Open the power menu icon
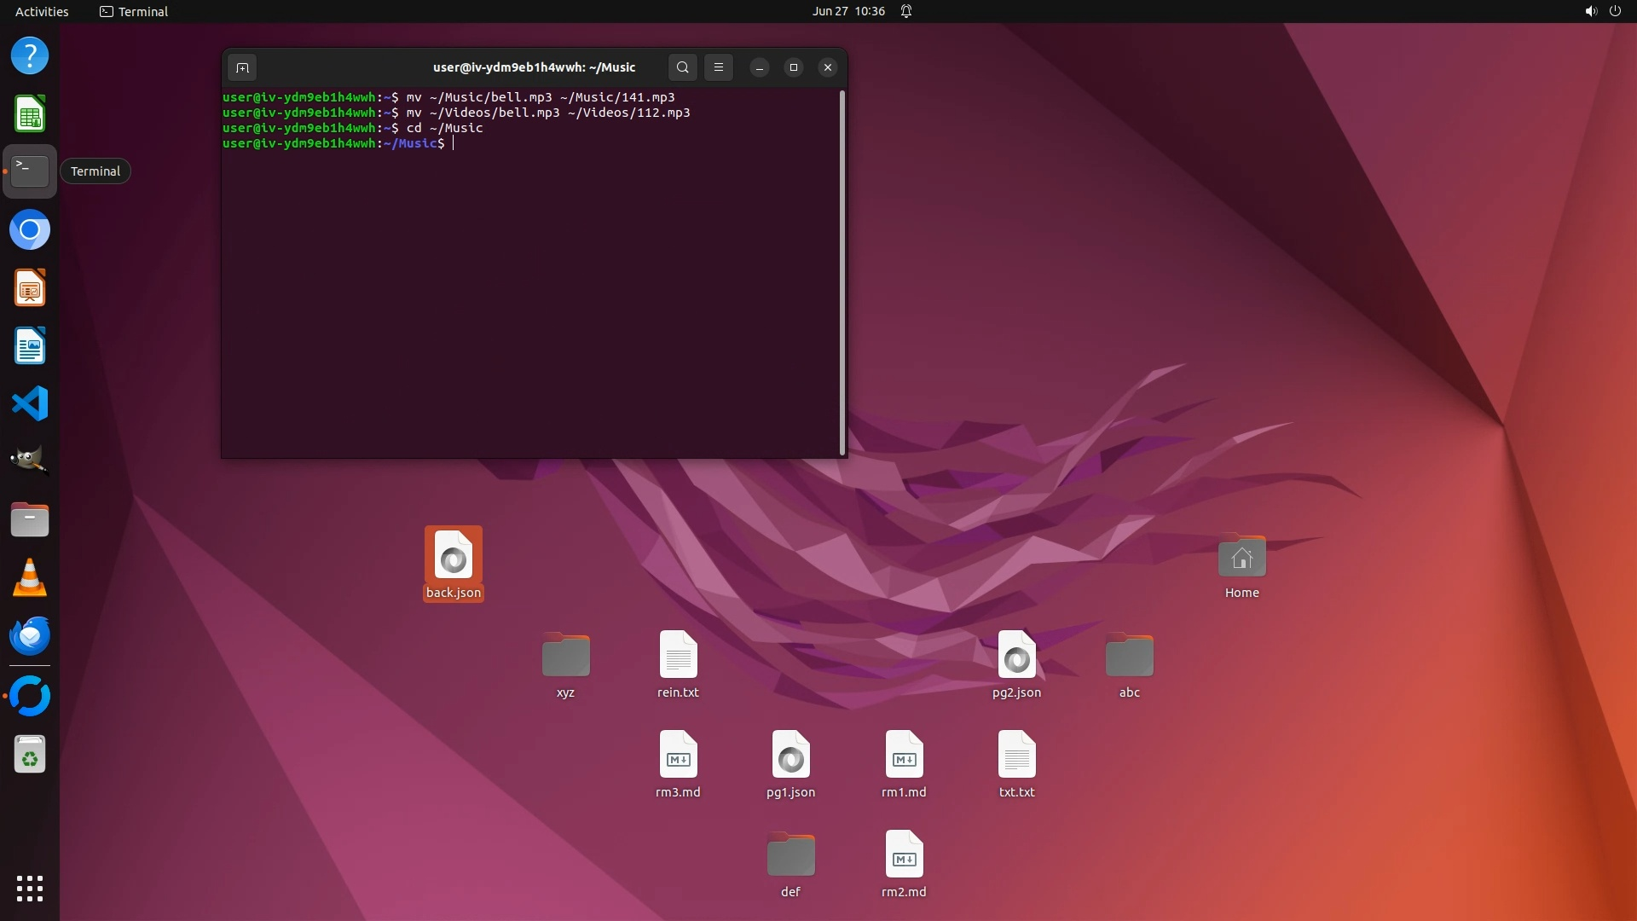The width and height of the screenshot is (1637, 921). [x=1615, y=11]
